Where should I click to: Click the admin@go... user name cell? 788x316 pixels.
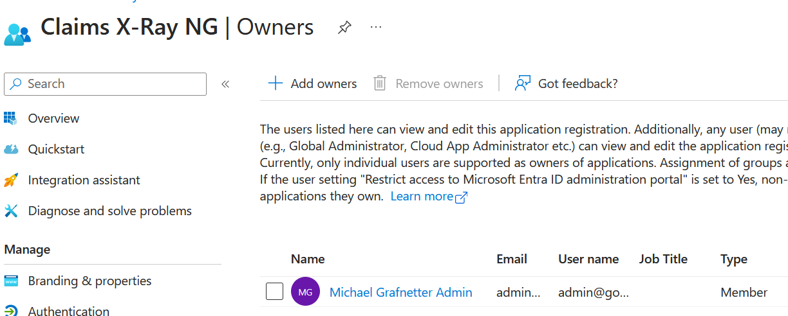pyautogui.click(x=594, y=292)
